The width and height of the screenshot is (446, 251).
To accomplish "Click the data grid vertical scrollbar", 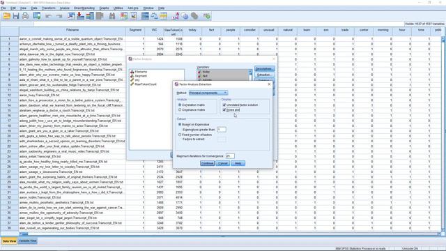I will pos(443,134).
